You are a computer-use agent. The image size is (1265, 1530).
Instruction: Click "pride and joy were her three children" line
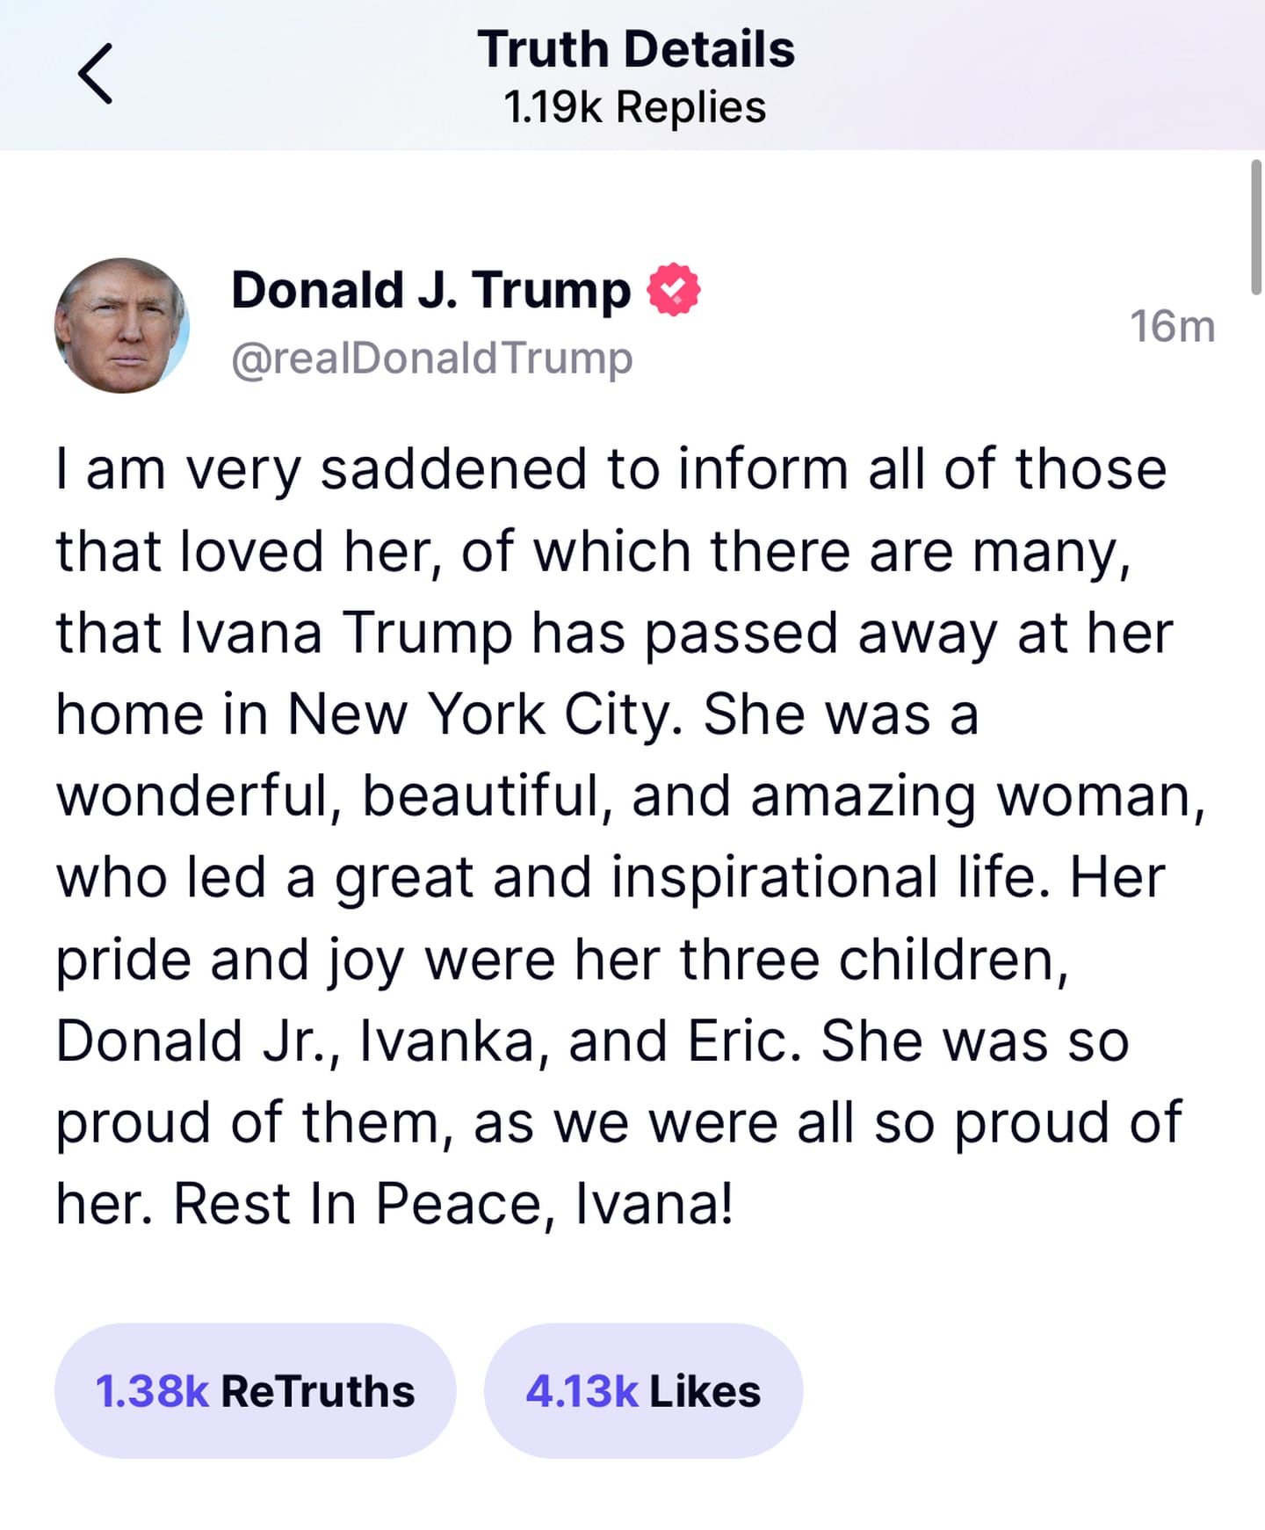point(562,960)
